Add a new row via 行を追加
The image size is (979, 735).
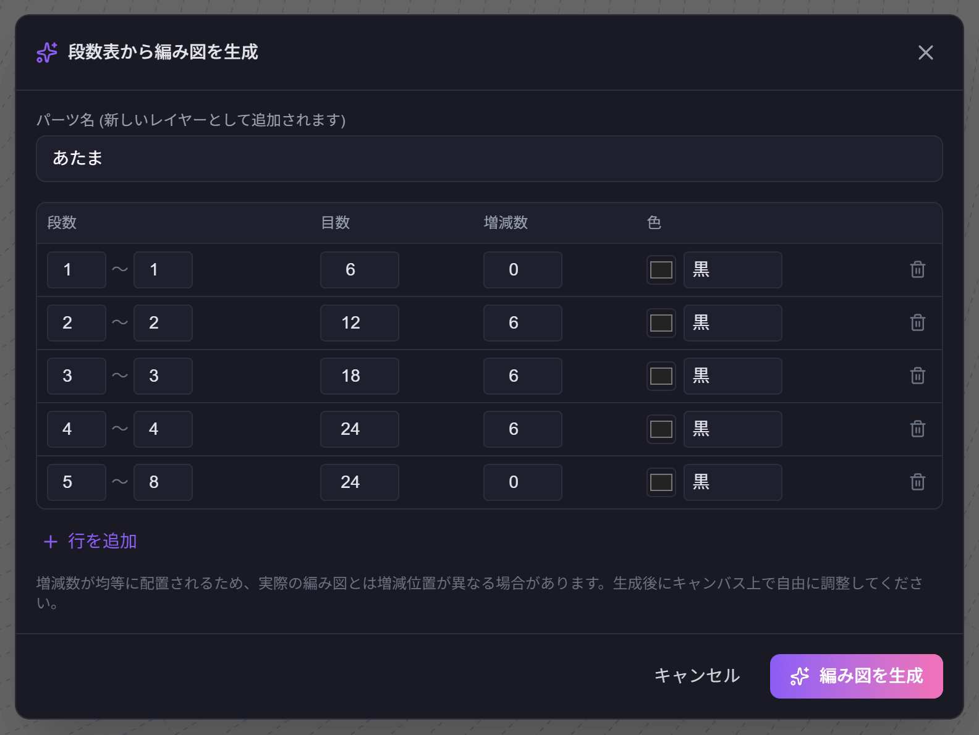[x=90, y=542]
